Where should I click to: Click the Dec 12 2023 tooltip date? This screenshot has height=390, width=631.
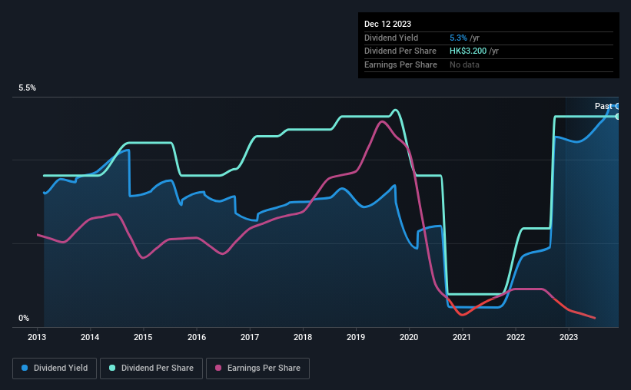[387, 24]
